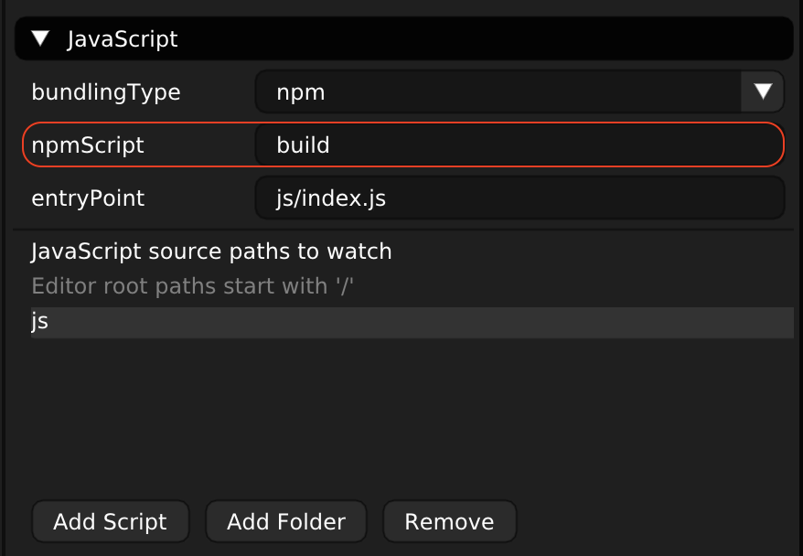The height and width of the screenshot is (556, 803).
Task: Click the bundlingType label
Action: (106, 91)
